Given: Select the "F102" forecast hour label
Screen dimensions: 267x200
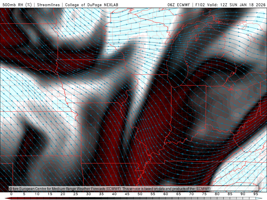Looking at the screenshot, I should (x=200, y=5).
